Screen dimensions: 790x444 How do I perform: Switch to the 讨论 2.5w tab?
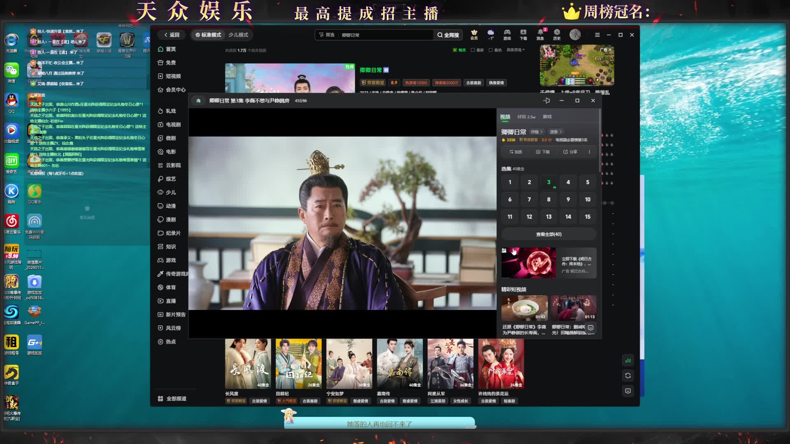(526, 117)
